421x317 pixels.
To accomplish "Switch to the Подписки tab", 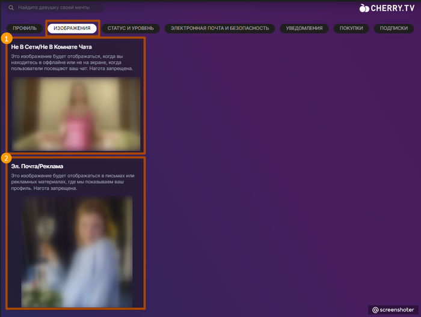I will pos(394,28).
